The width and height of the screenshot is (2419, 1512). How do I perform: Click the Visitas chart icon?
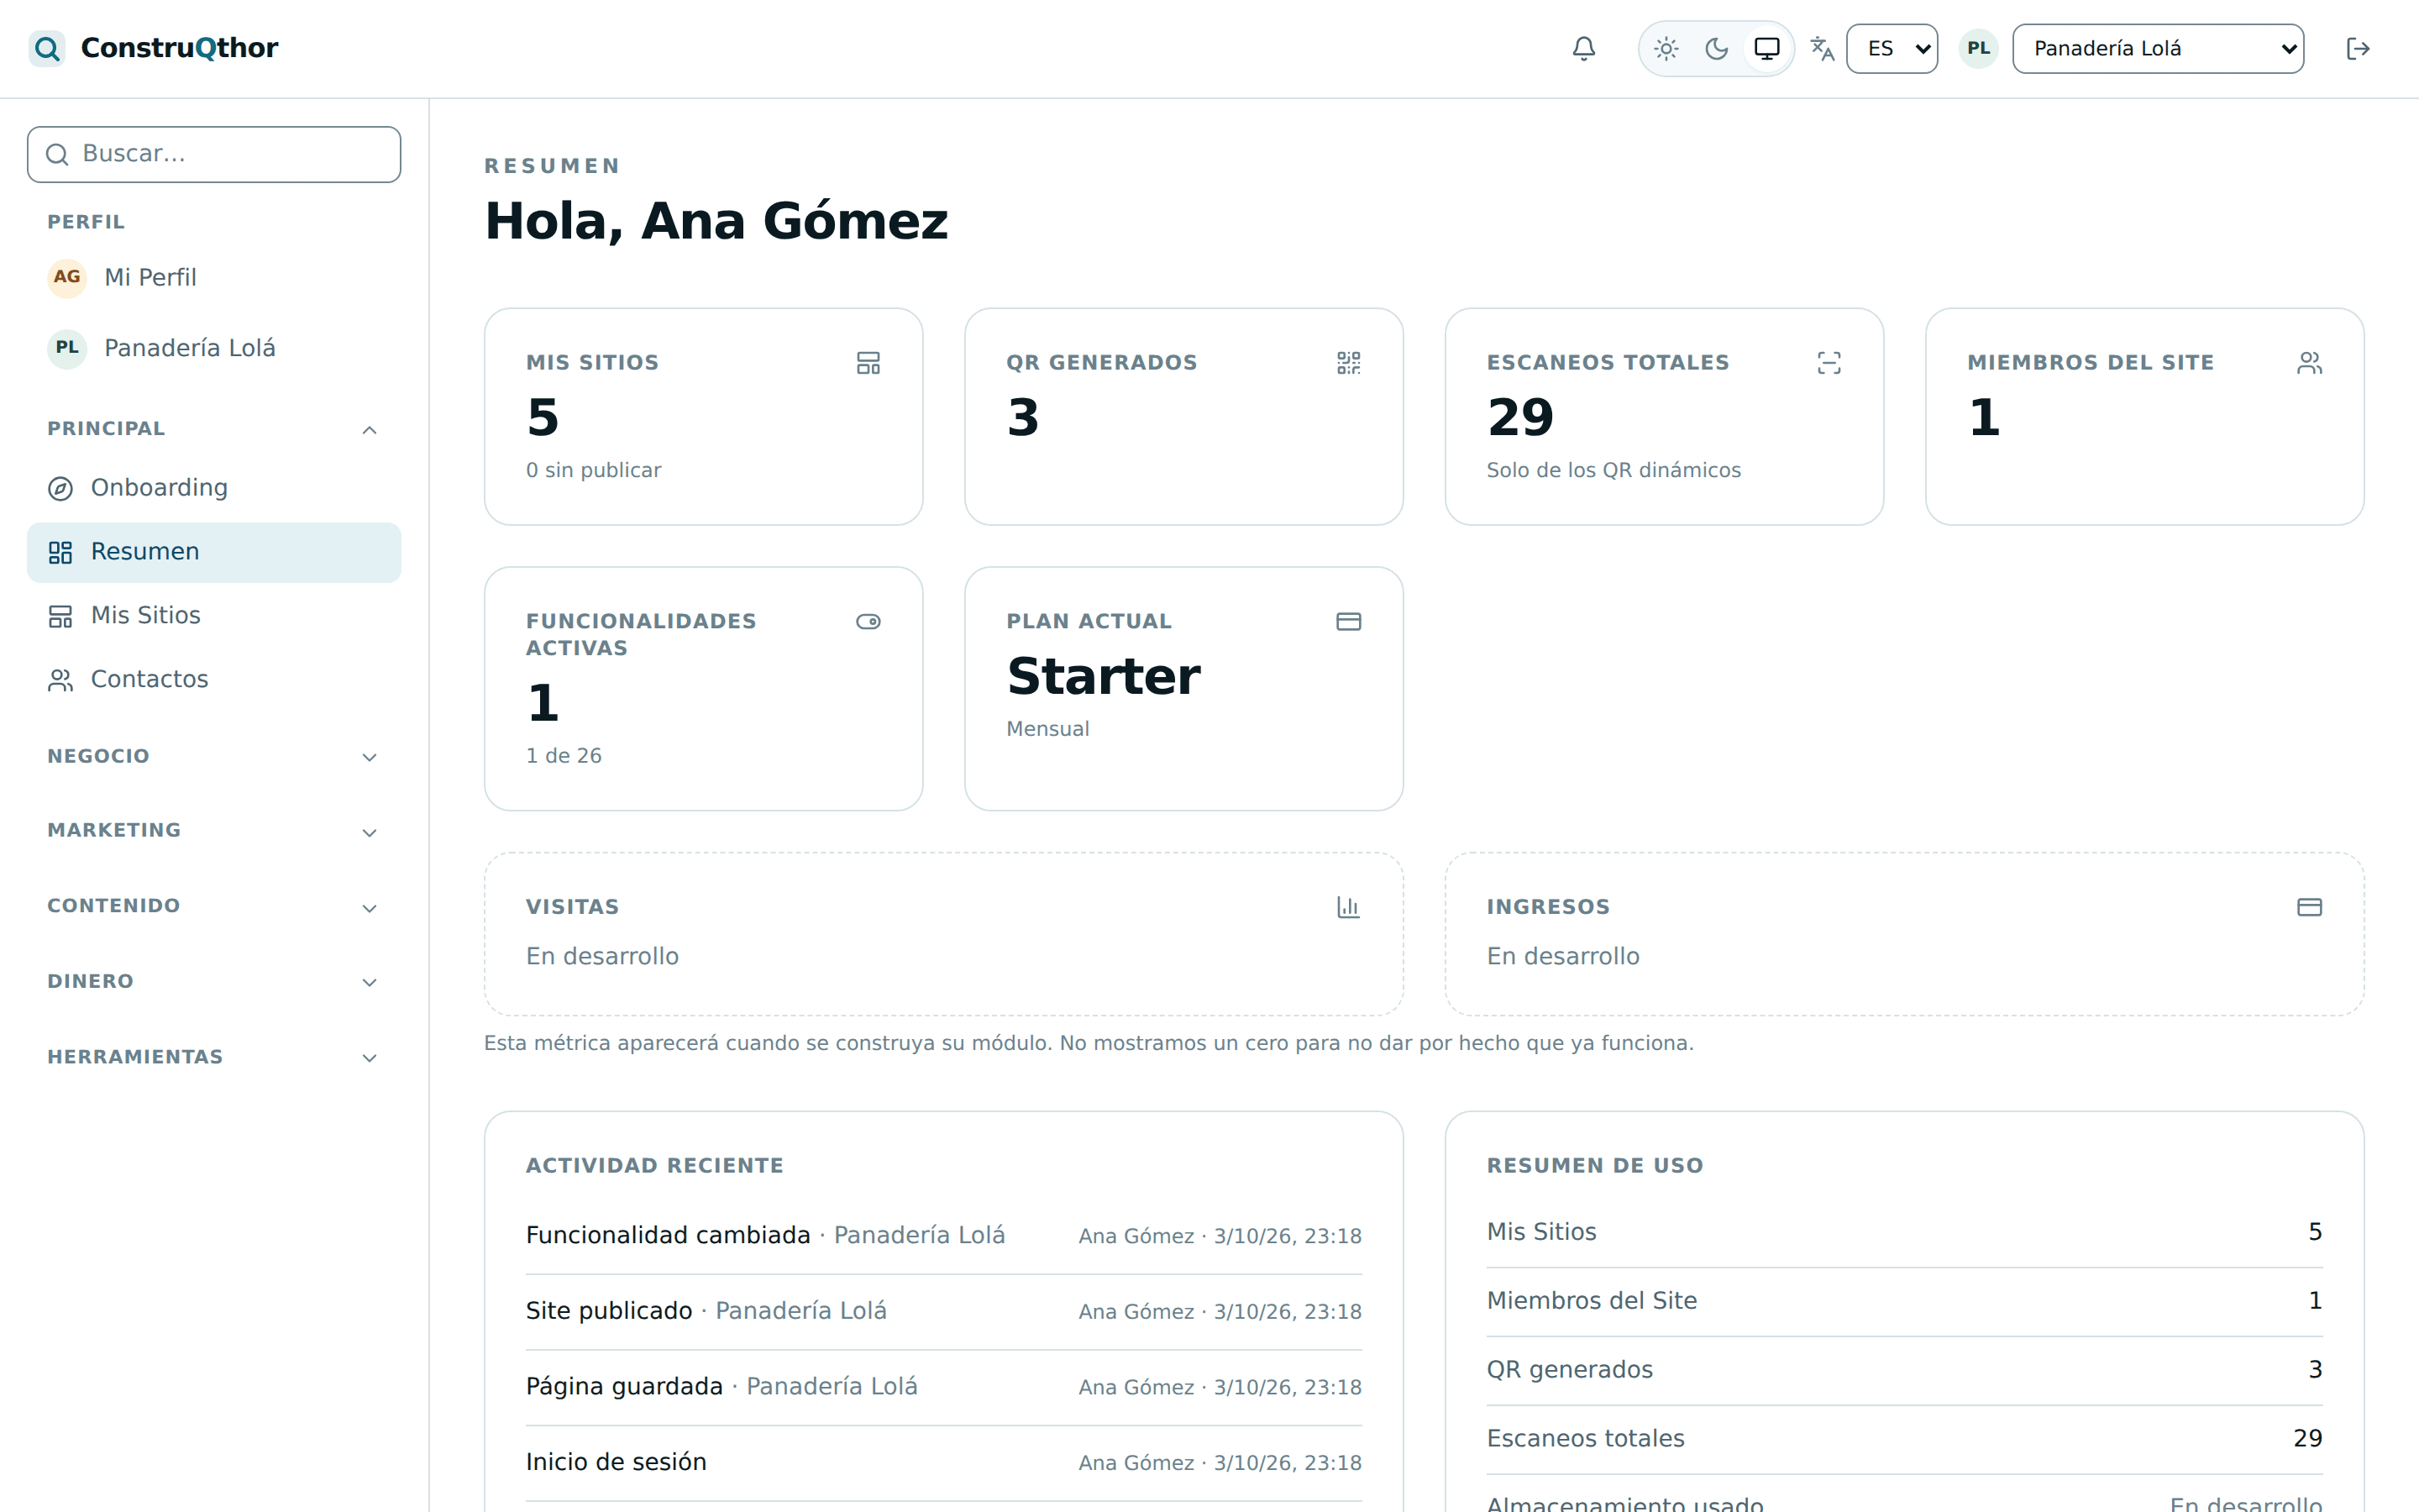coord(1348,908)
